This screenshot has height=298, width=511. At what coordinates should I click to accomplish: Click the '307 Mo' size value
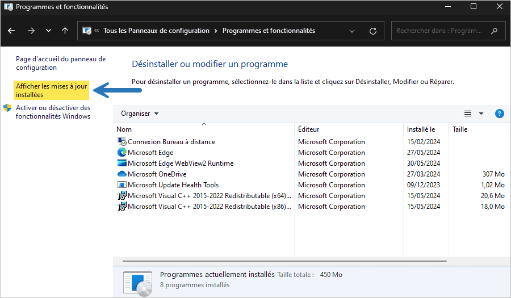coord(493,174)
